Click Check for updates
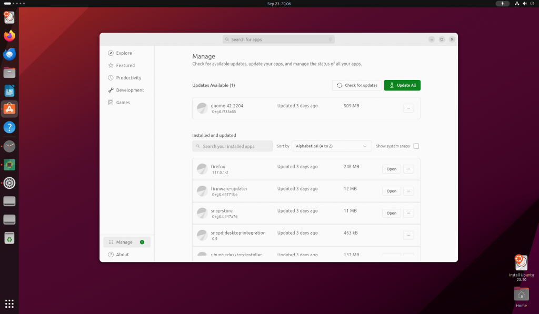 tap(357, 85)
